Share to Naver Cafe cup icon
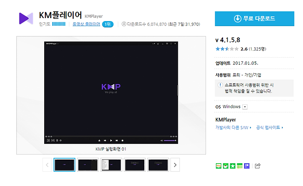The width and height of the screenshot is (303, 186). [226, 166]
